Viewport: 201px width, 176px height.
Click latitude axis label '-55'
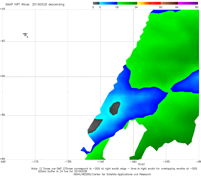2,115
